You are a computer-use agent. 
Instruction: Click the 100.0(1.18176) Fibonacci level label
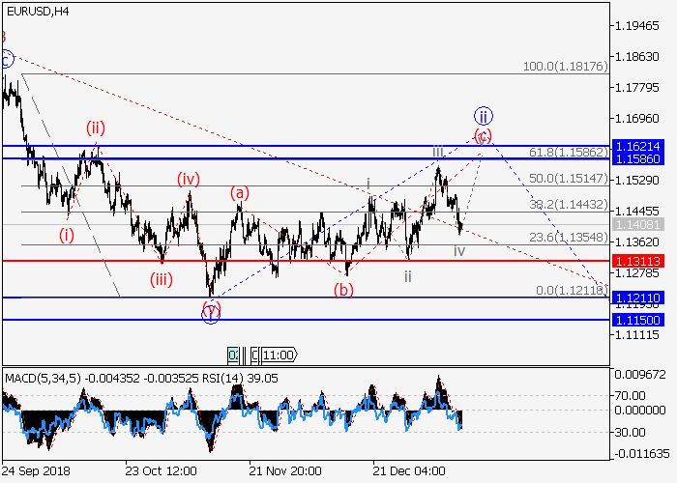[x=565, y=67]
